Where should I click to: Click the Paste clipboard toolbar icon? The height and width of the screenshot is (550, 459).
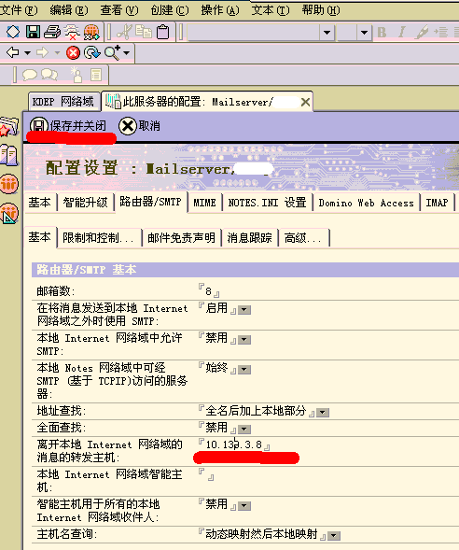pos(162,32)
